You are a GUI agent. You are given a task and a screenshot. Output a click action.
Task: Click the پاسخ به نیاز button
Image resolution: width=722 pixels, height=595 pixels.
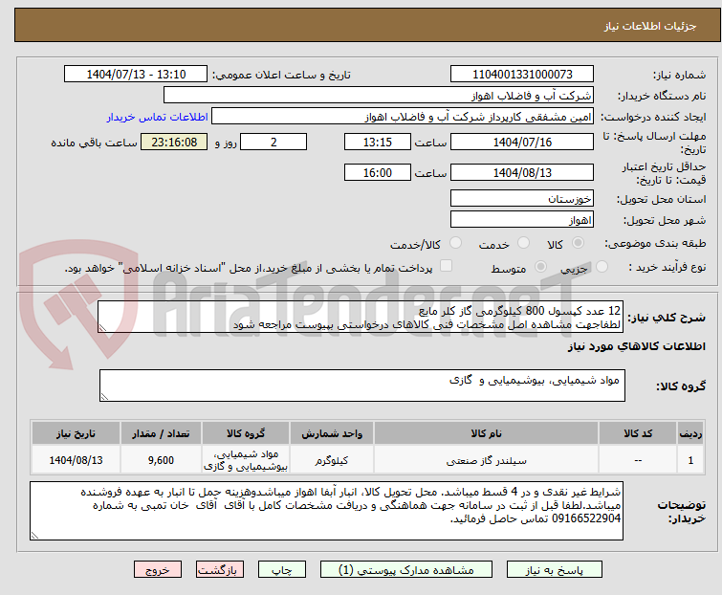click(554, 570)
